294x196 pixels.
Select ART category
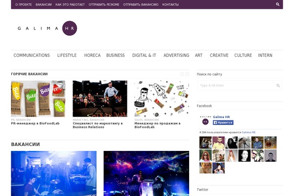tap(198, 55)
